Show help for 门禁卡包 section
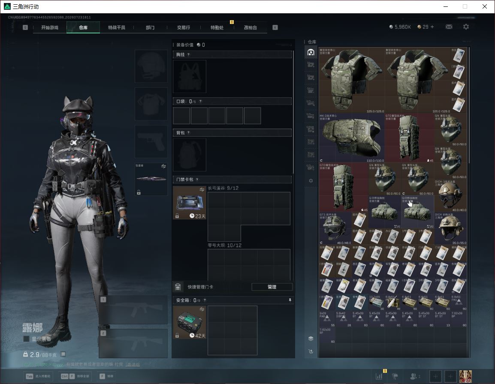 point(197,180)
